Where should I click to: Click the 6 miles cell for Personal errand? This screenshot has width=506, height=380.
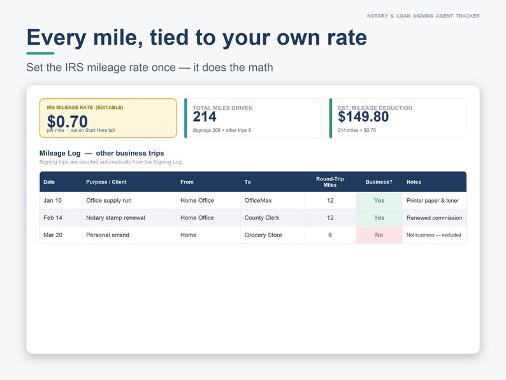(x=330, y=235)
